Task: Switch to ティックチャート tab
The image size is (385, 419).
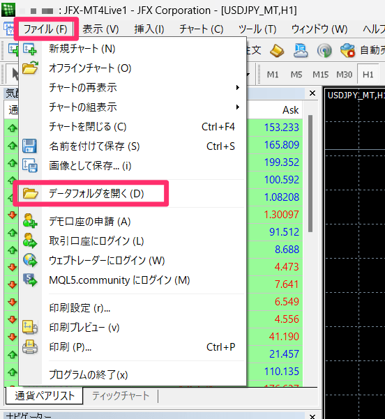Action: [x=120, y=396]
